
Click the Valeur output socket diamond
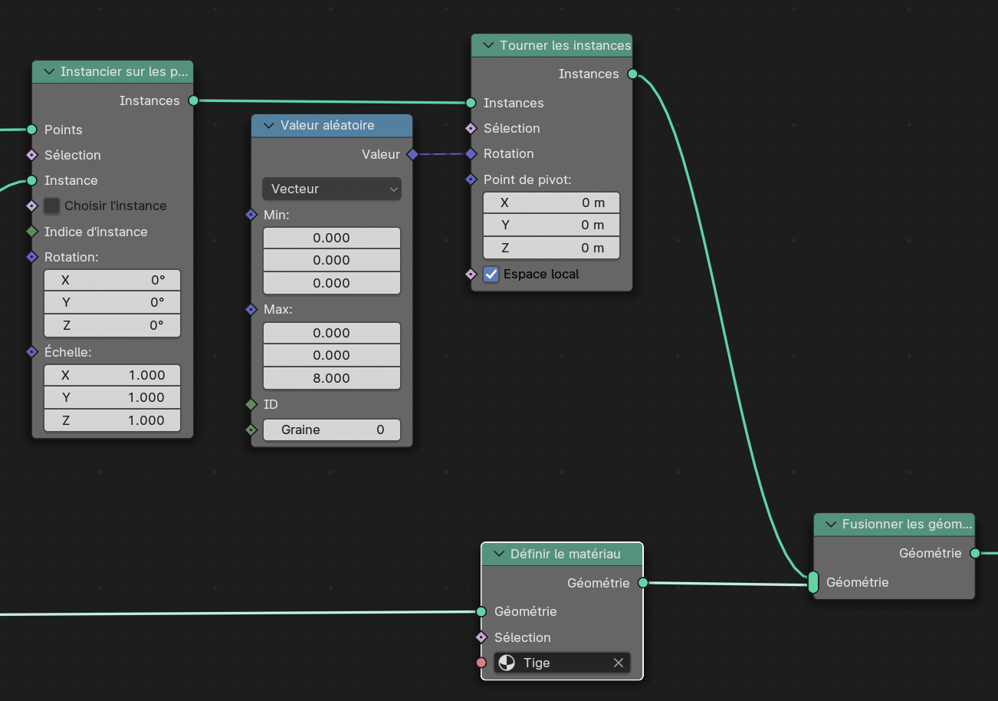click(412, 154)
